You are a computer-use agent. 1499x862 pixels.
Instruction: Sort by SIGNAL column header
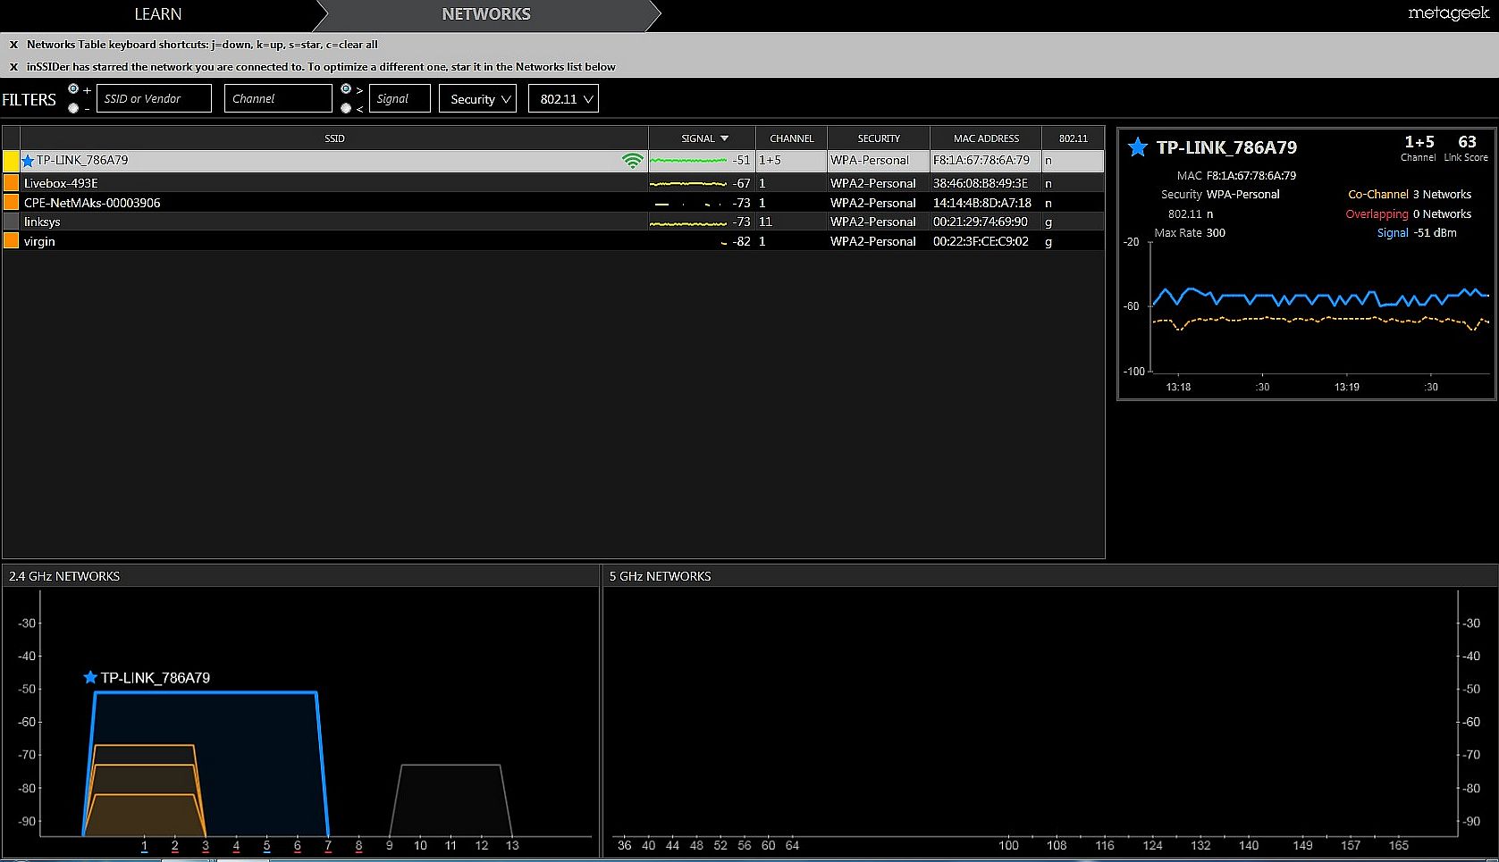[x=703, y=138]
